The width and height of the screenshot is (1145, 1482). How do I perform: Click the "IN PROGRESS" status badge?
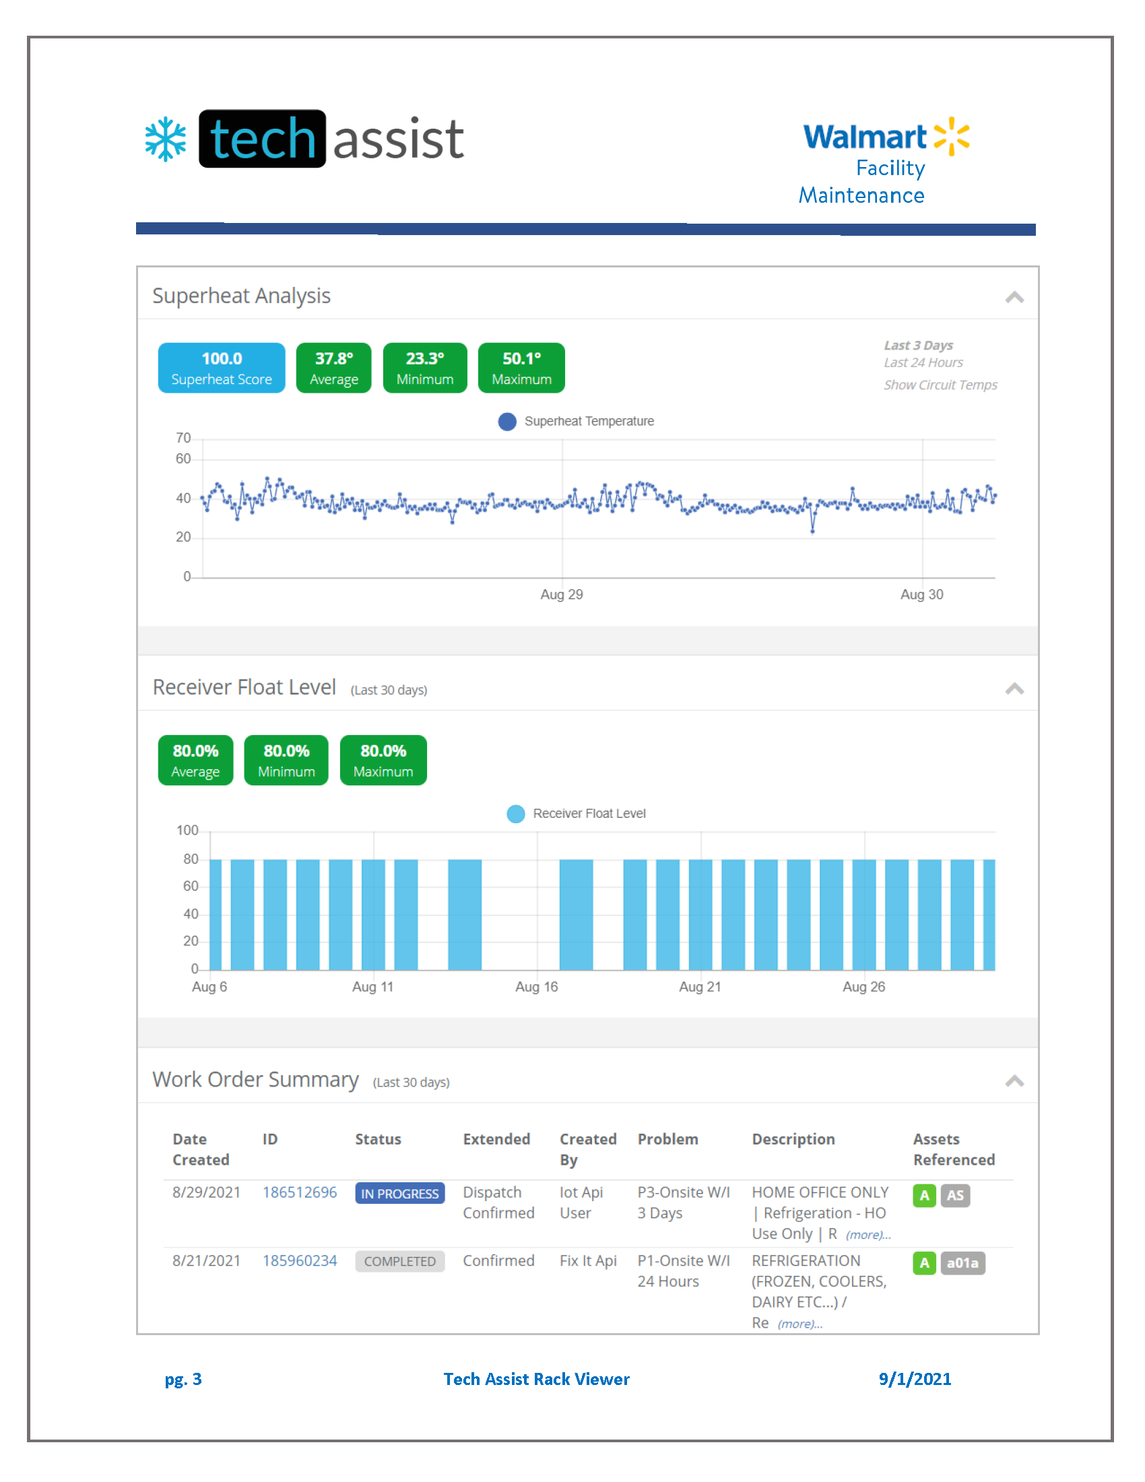[x=399, y=1193]
